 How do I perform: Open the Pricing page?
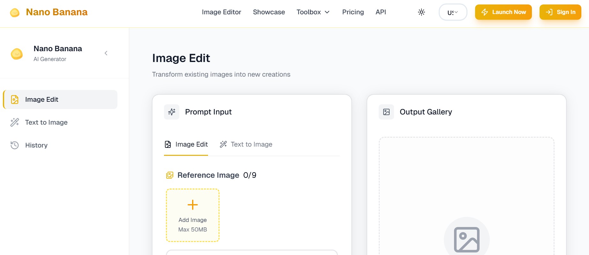tap(353, 12)
